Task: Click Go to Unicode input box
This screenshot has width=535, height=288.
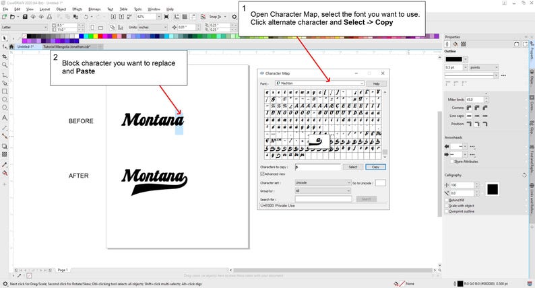Action: point(381,183)
